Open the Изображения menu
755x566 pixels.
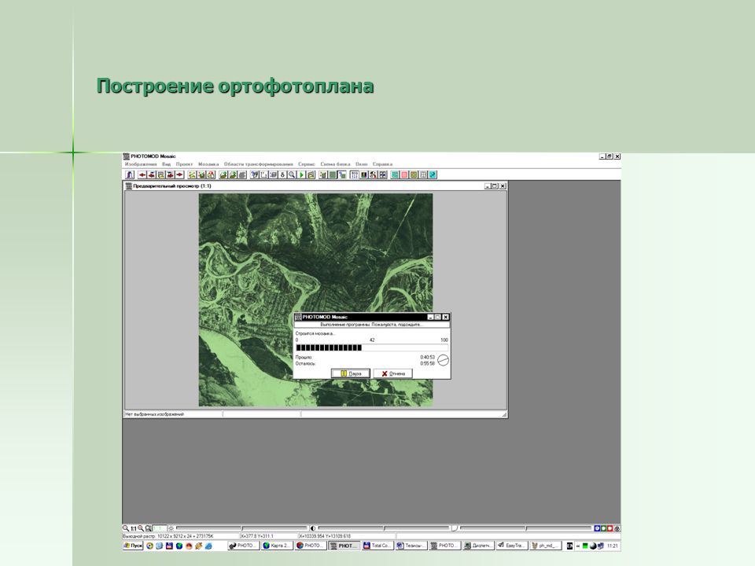coord(141,164)
